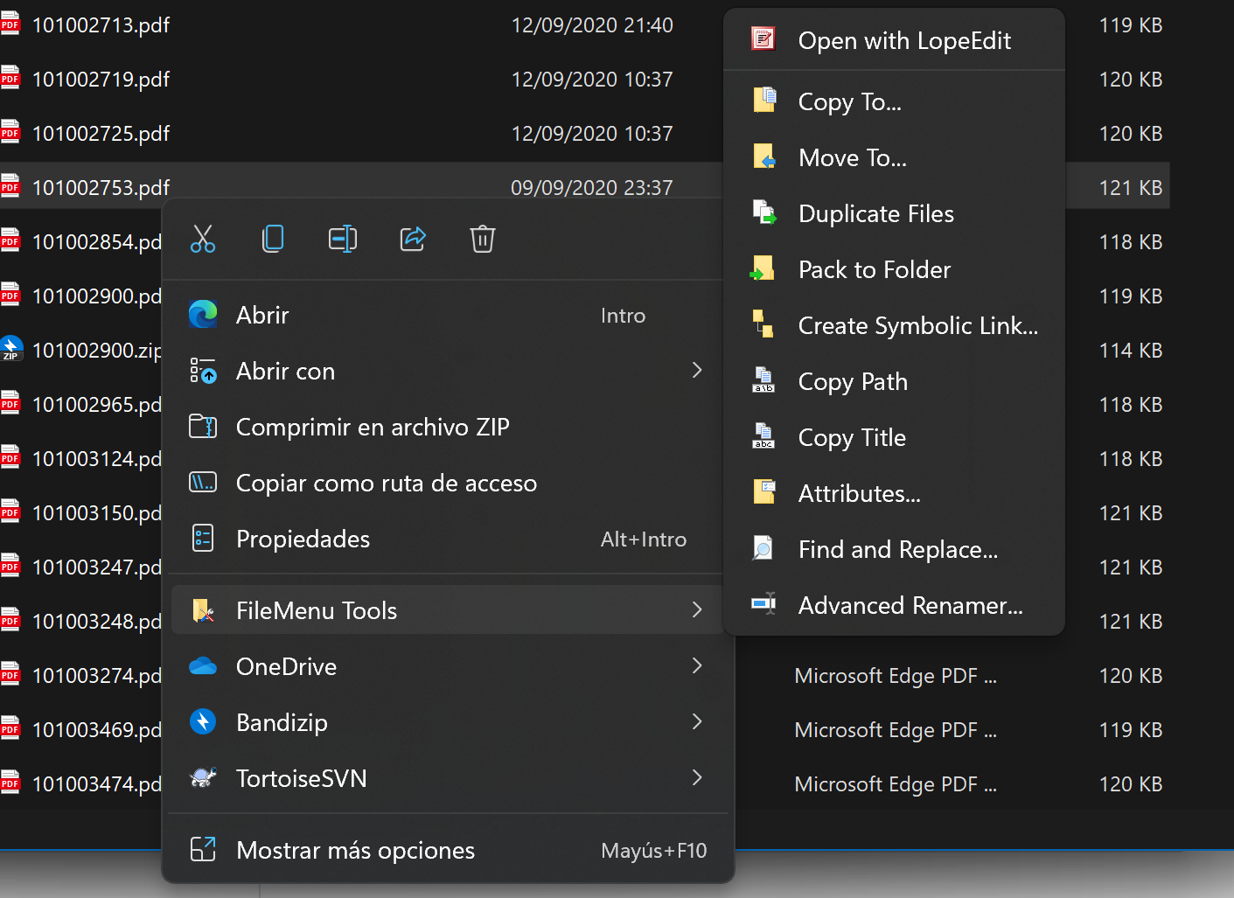Click the Abrir con icon
The height and width of the screenshot is (898, 1234).
tap(203, 371)
